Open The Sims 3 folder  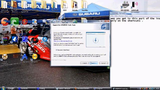(54, 5)
